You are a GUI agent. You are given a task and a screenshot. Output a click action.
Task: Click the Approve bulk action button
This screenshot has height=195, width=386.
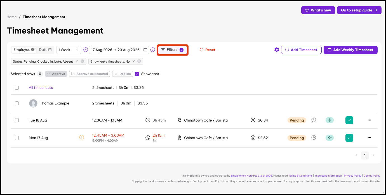56,74
